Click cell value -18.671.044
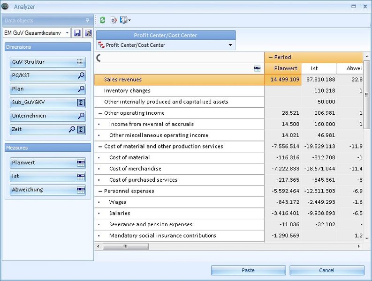This screenshot has width=372, height=281. pos(319,169)
